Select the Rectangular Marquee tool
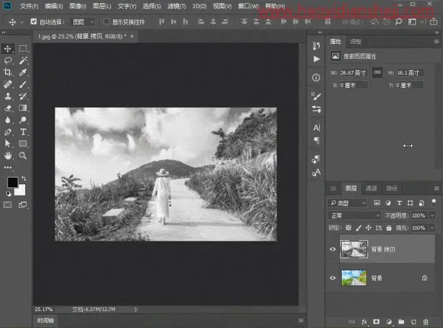 pyautogui.click(x=23, y=48)
